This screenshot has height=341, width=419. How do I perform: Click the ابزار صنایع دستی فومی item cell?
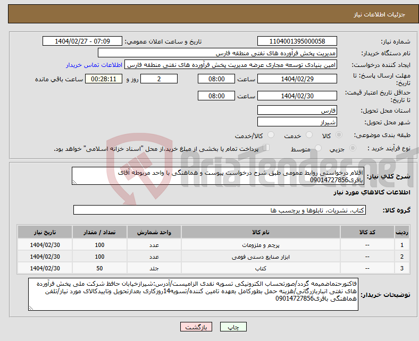tap(261, 257)
